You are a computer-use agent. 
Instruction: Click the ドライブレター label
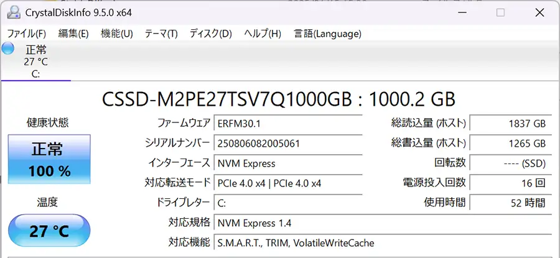(x=183, y=202)
